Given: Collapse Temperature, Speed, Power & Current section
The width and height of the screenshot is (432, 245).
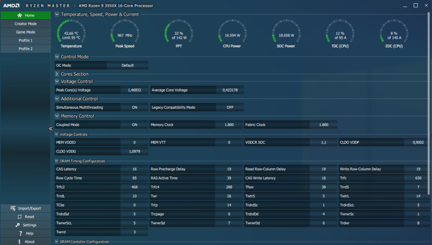Looking at the screenshot, I should 57,14.
